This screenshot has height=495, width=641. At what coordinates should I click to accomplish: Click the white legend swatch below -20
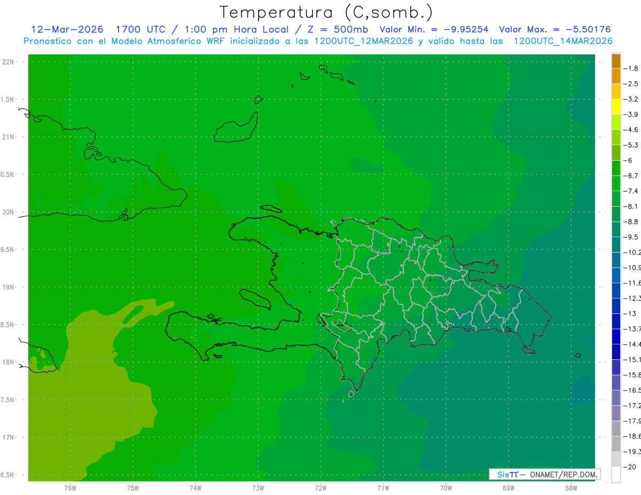click(616, 475)
